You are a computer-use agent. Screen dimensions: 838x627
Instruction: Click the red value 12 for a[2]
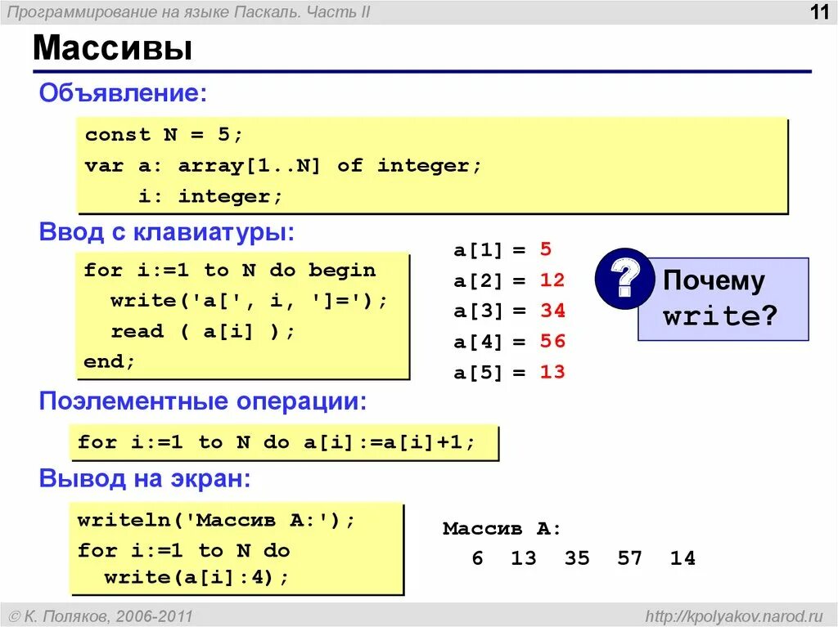click(x=552, y=280)
